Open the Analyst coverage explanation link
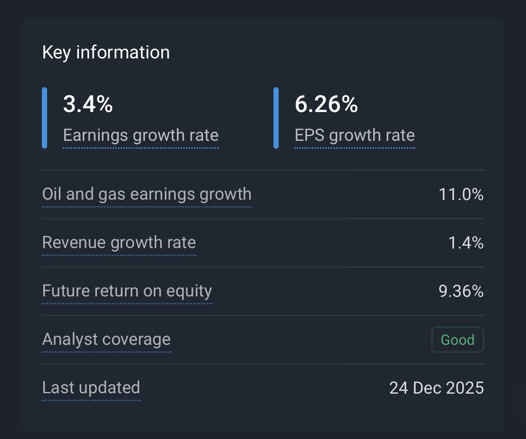This screenshot has height=439, width=526. (106, 339)
